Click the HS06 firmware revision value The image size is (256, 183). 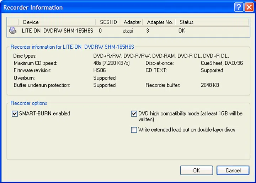pos(99,70)
